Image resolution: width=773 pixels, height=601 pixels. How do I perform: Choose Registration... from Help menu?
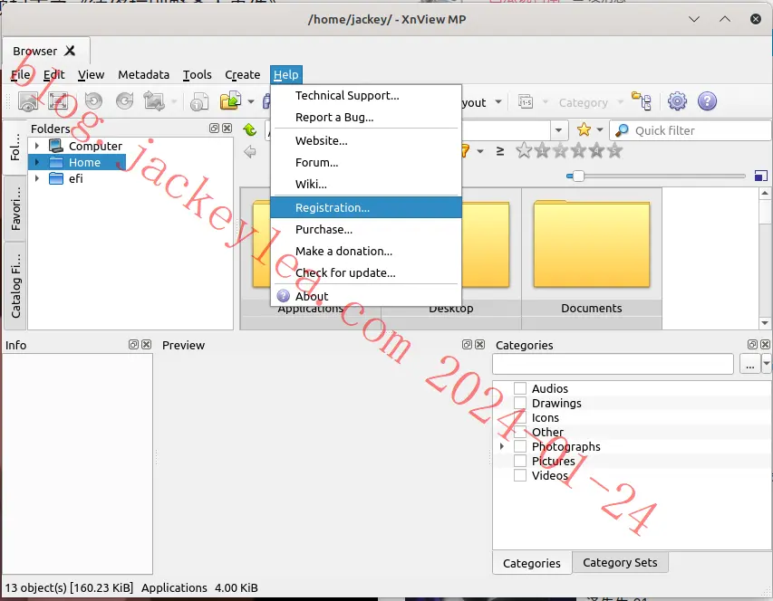366,207
